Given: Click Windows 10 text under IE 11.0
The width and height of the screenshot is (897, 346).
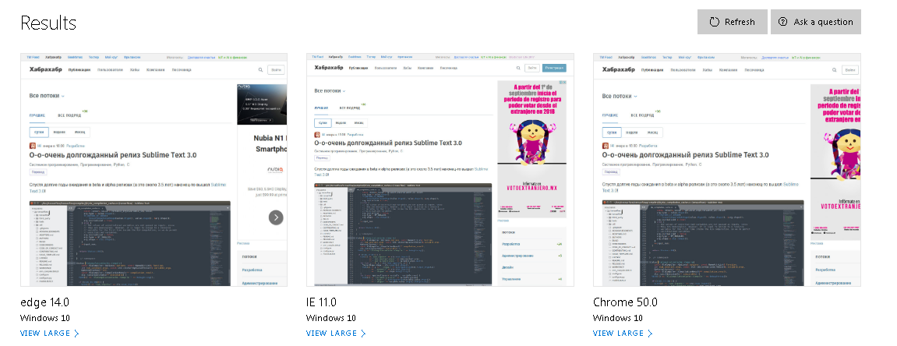Looking at the screenshot, I should (x=330, y=318).
